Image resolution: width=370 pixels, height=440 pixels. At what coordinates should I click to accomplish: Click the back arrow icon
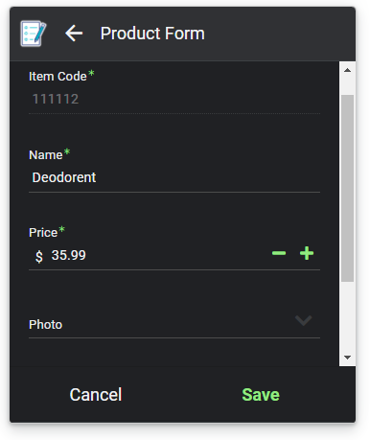pos(74,34)
